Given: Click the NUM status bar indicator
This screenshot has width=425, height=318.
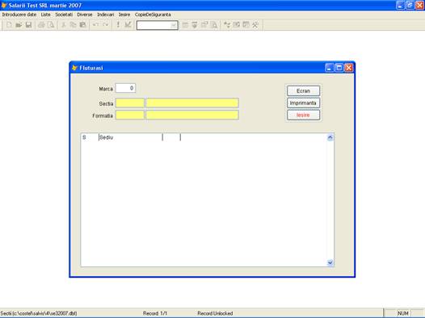Looking at the screenshot, I should click(403, 313).
